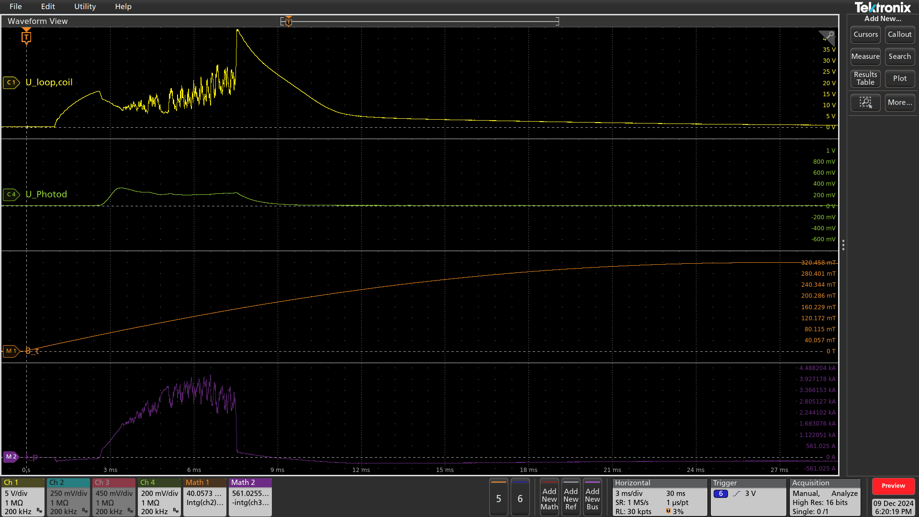Toggle channel 5 on
Image resolution: width=919 pixels, height=517 pixels.
click(x=498, y=498)
